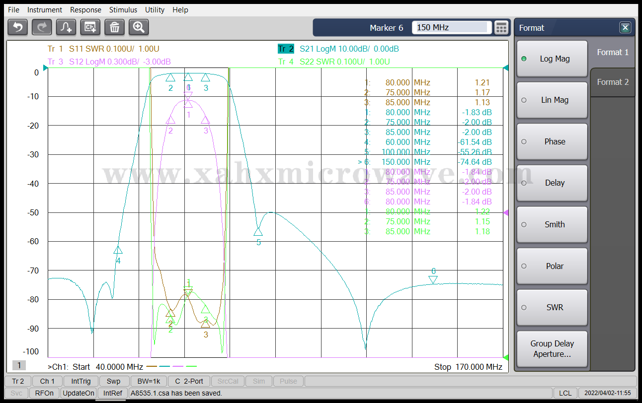Select Tr 4 S22 SWR trace label
642x403 pixels.
click(334, 62)
